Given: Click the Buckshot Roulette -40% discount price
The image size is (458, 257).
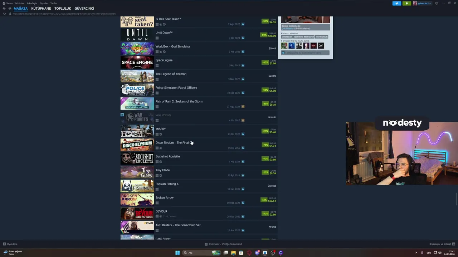Looking at the screenshot, I should tap(269, 158).
